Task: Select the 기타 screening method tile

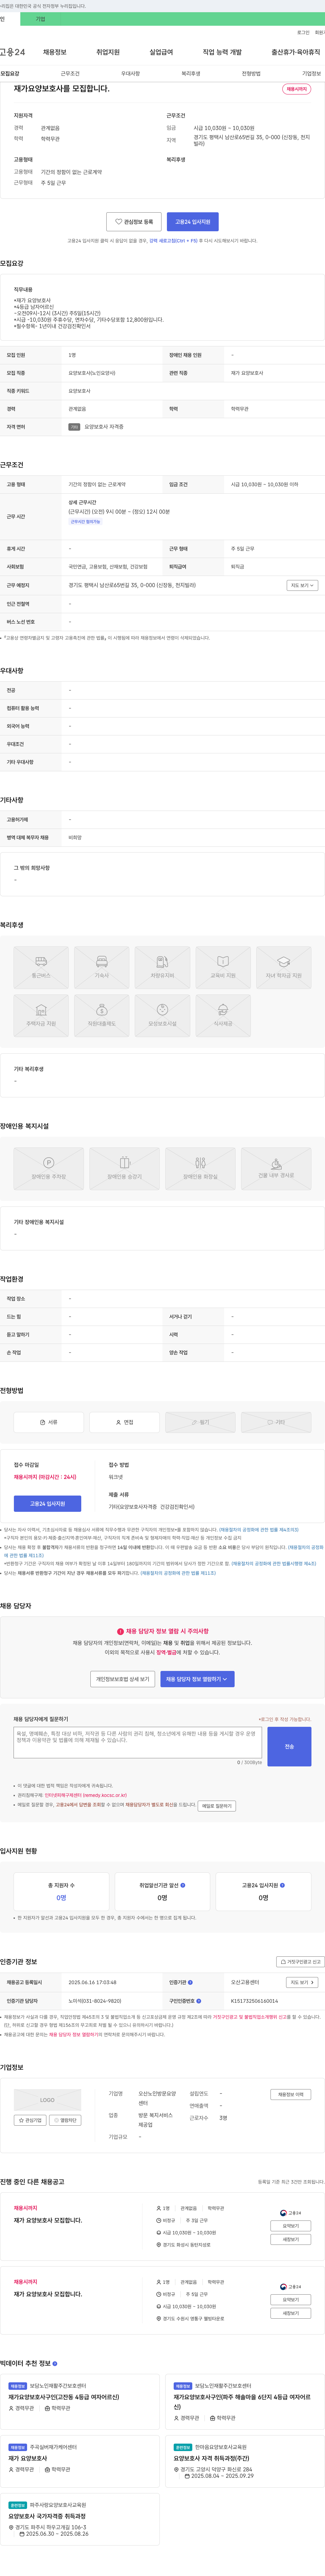Action: click(x=276, y=1422)
